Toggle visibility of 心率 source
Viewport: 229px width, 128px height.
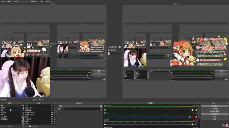click(52, 106)
